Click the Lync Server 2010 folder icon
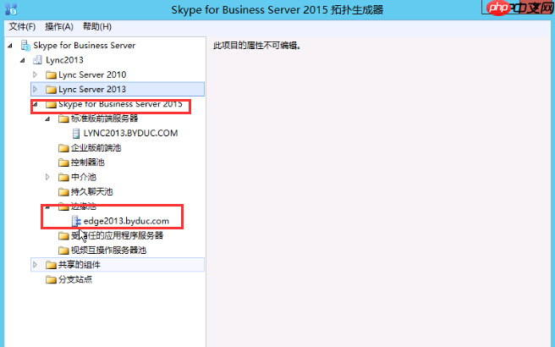The height and width of the screenshot is (347, 555). click(x=51, y=74)
